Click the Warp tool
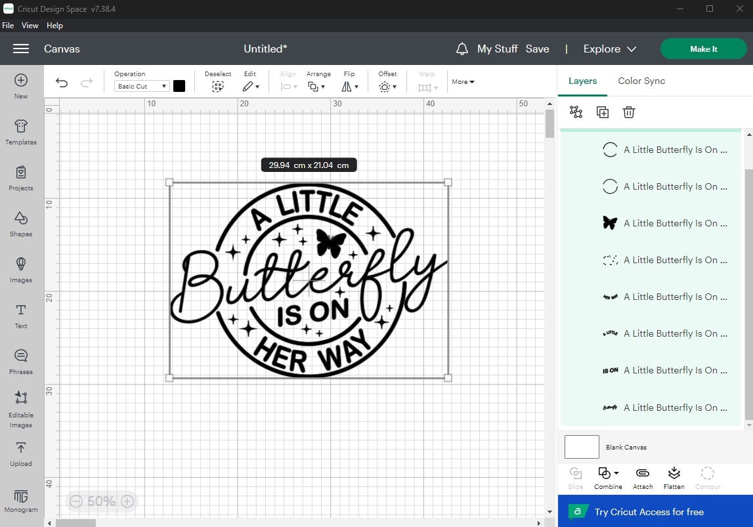The image size is (753, 527). (427, 81)
